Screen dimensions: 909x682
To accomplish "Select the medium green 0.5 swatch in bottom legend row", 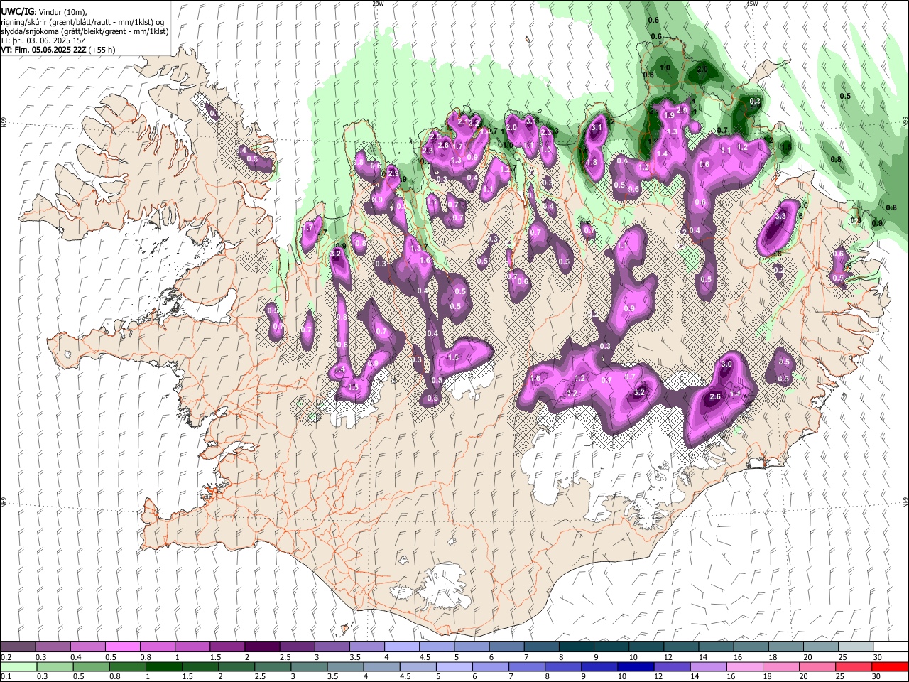I will pos(91,666).
